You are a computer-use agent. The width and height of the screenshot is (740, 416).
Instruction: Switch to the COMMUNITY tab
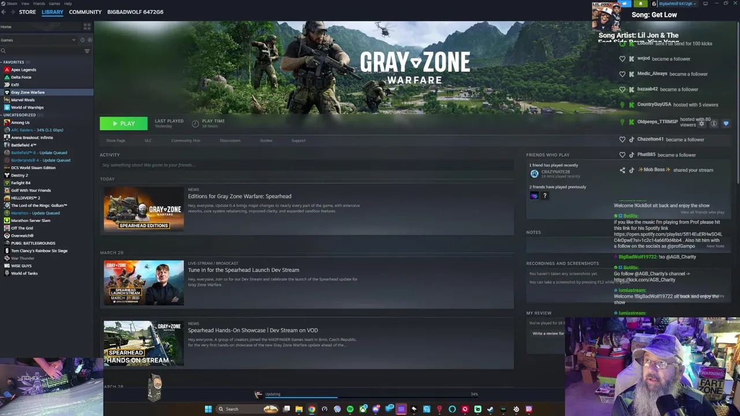tap(85, 12)
